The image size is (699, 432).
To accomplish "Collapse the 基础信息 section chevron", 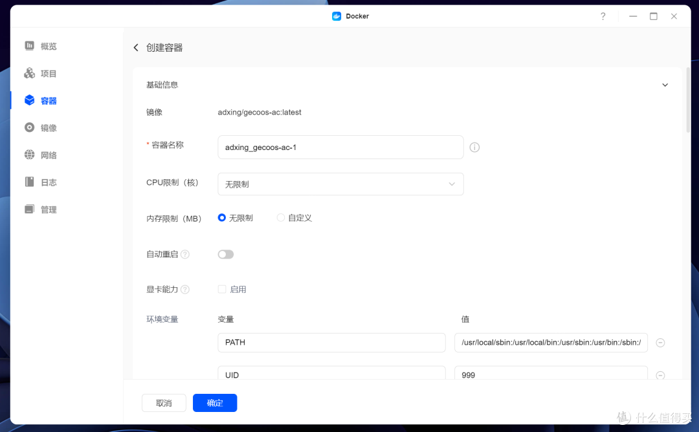I will pyautogui.click(x=665, y=85).
